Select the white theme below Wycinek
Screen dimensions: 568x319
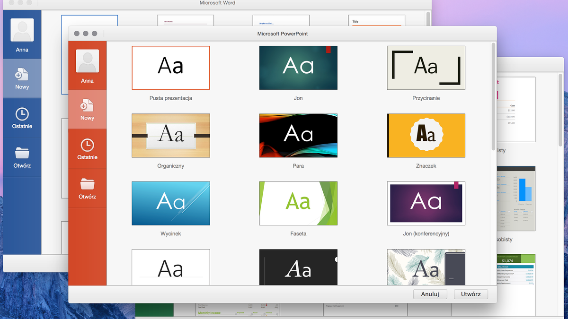click(171, 267)
